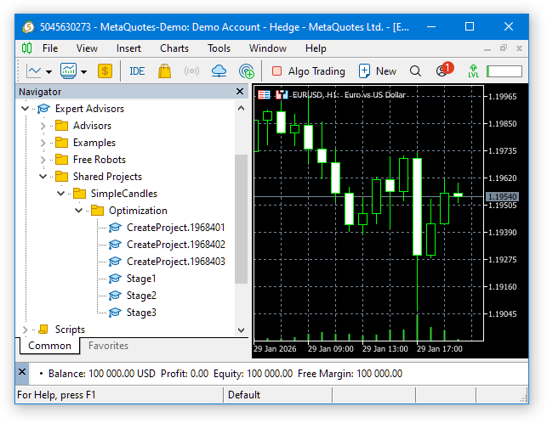Select the Examples folder icon

click(62, 142)
